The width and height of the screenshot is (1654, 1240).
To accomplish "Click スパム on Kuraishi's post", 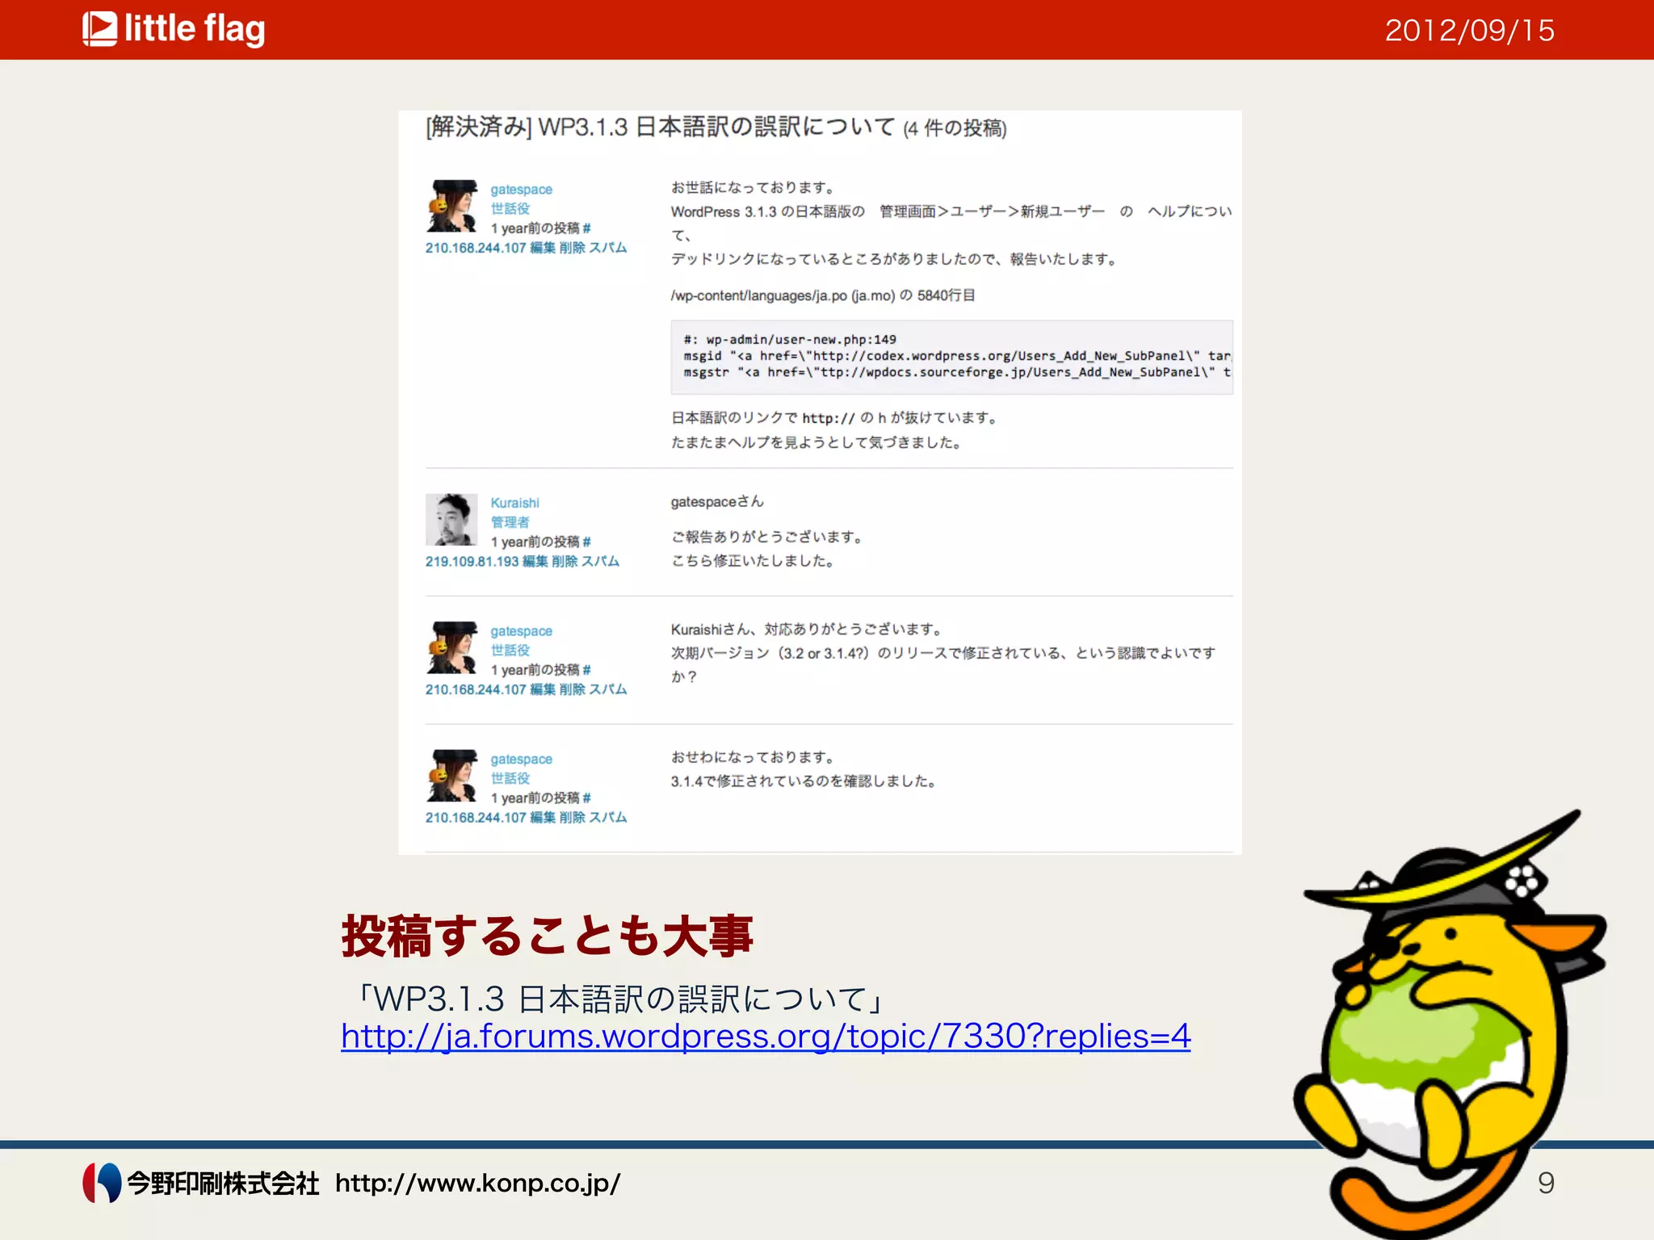I will (600, 561).
